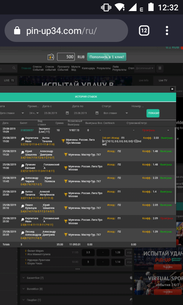Click the three dots below match list
The width and height of the screenshot is (183, 305).
78,269
